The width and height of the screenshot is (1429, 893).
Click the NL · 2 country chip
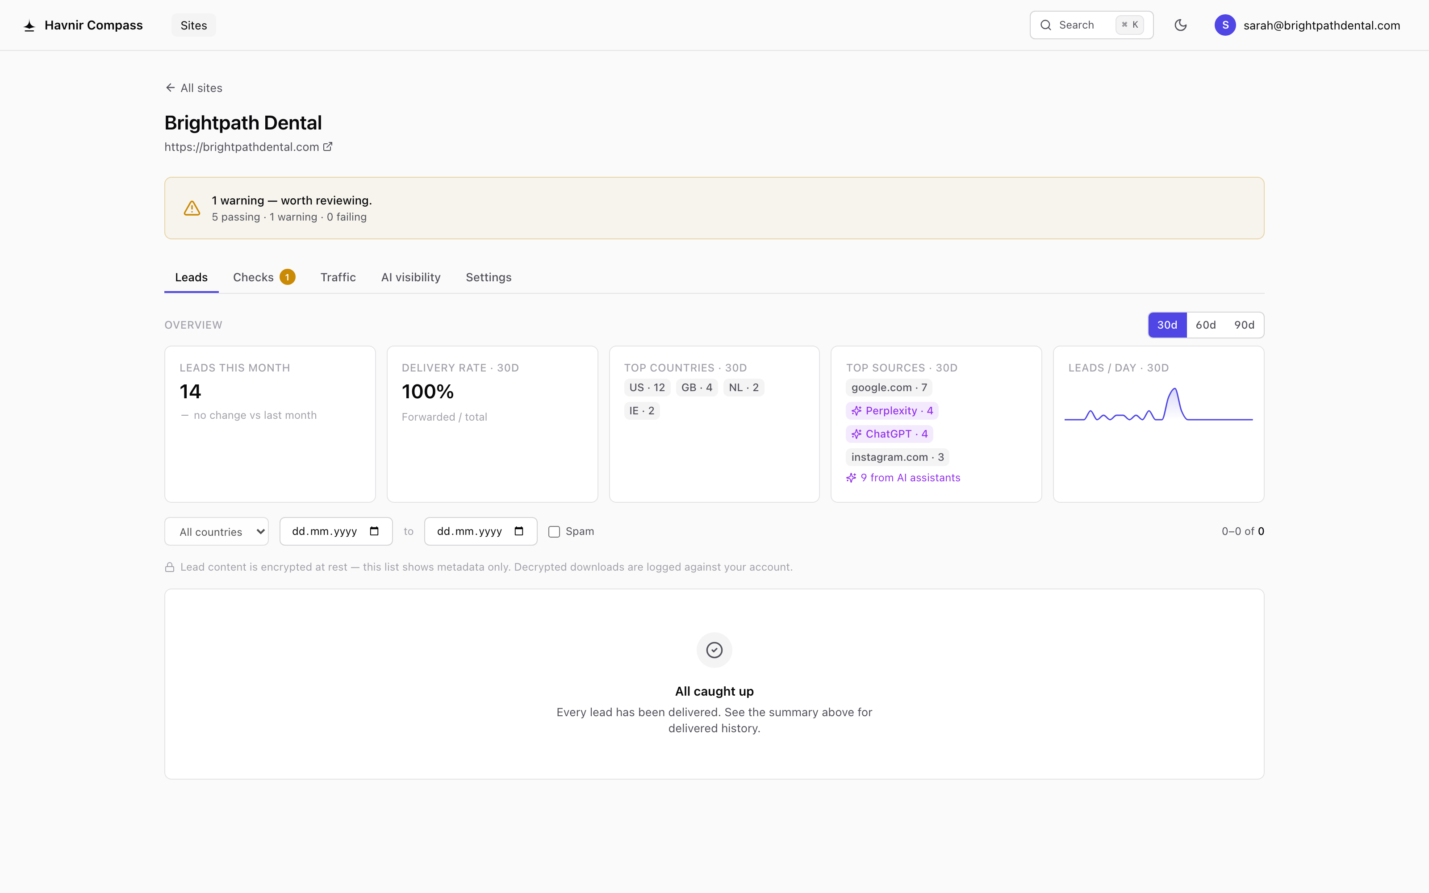[744, 388]
